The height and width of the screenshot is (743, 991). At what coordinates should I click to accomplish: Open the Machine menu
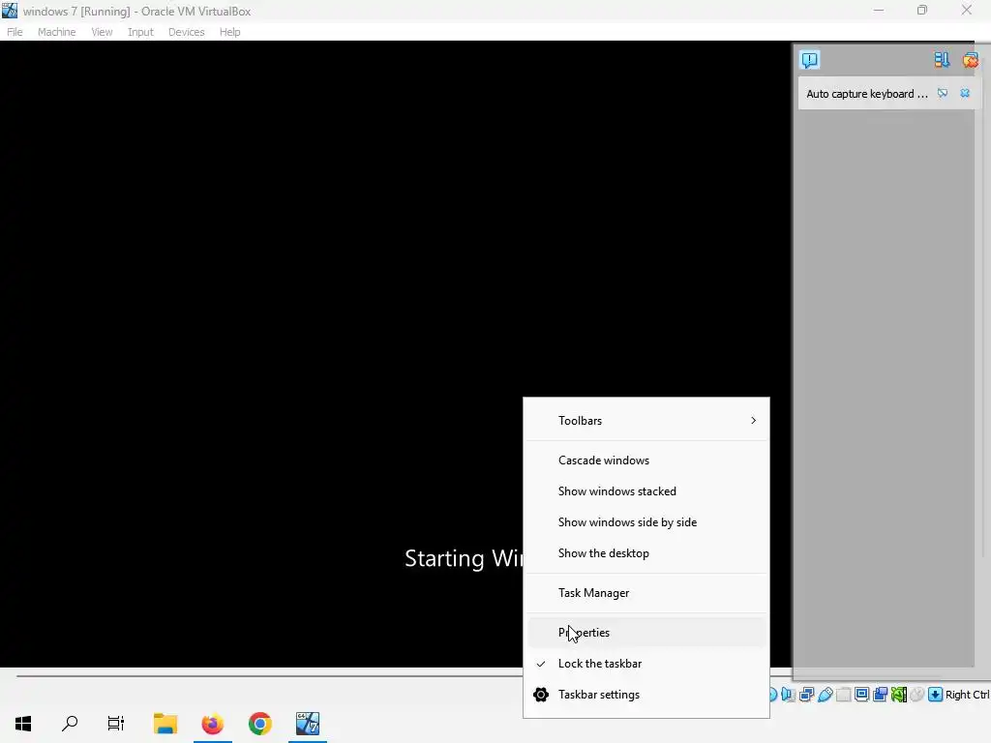tap(57, 32)
